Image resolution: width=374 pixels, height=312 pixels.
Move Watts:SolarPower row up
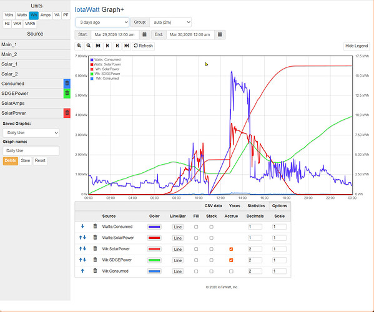click(x=81, y=237)
